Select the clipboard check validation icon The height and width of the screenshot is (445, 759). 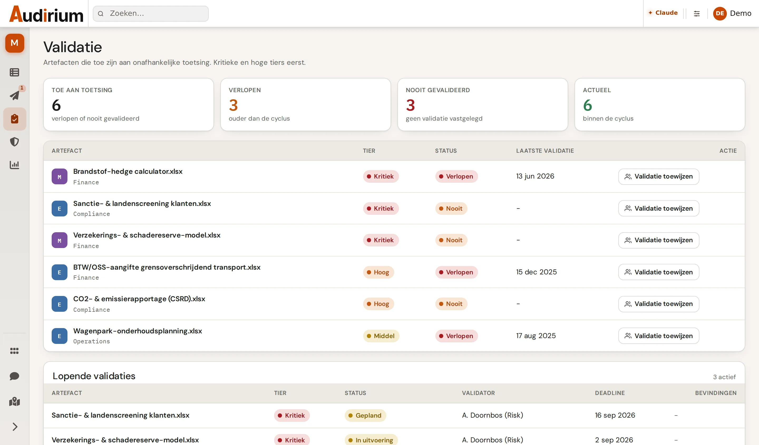pos(14,119)
